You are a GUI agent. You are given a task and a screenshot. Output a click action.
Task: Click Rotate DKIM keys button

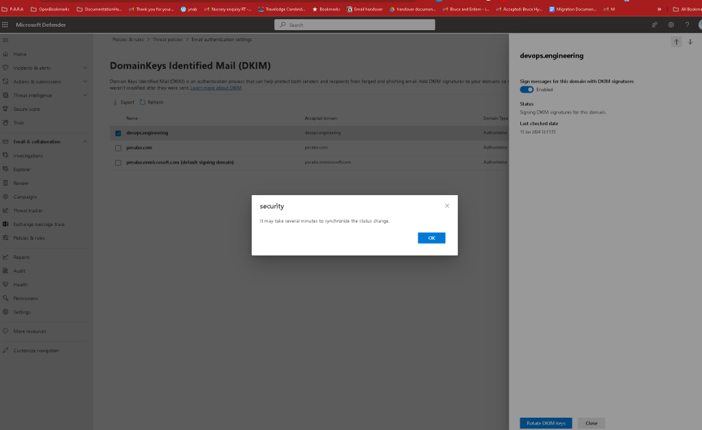coord(546,423)
